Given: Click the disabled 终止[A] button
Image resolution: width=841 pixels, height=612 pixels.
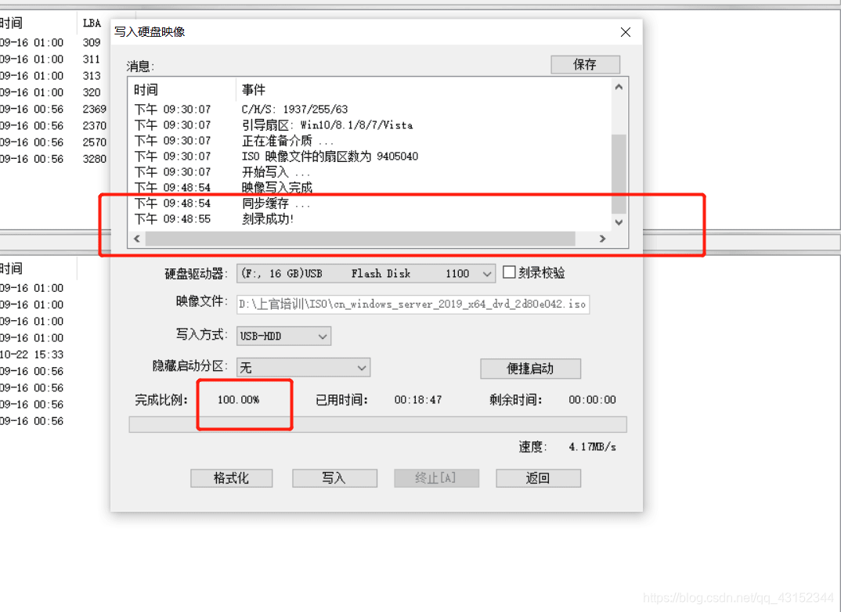Looking at the screenshot, I should (436, 478).
